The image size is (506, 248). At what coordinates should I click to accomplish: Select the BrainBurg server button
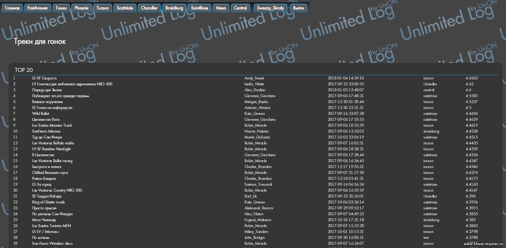(x=174, y=8)
